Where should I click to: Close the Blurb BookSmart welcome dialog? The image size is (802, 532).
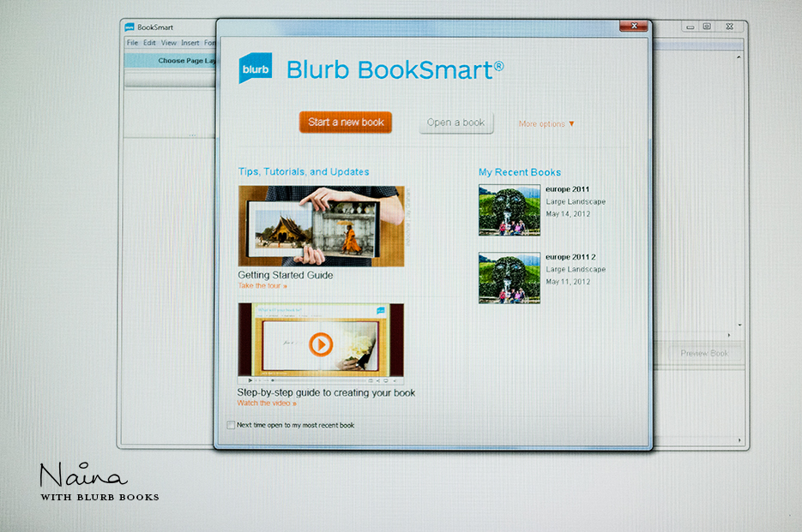634,26
